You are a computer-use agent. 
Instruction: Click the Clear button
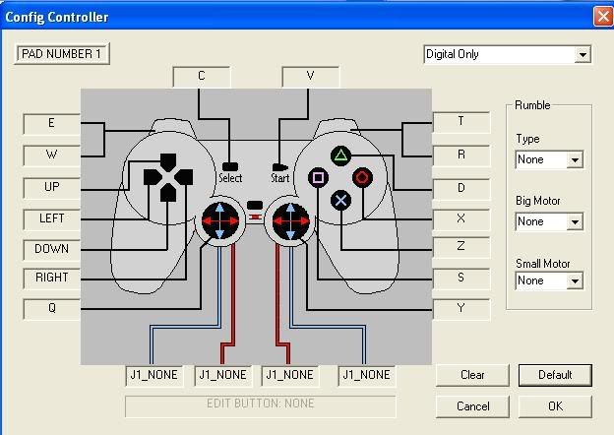(x=472, y=375)
